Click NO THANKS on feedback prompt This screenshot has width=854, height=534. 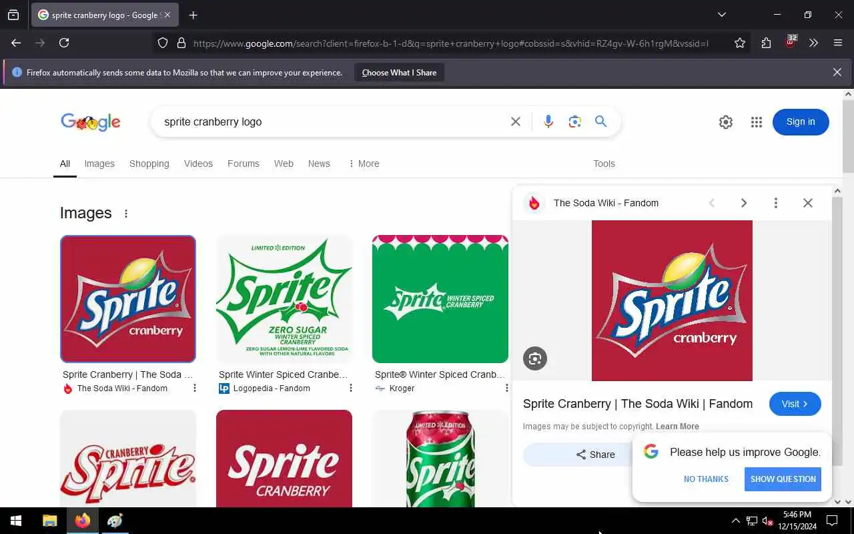[x=706, y=479]
